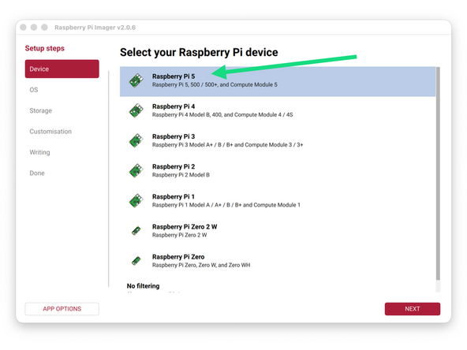The width and height of the screenshot is (467, 350).
Task: Select Raspberry Pi 1 title text
Action: click(x=174, y=197)
